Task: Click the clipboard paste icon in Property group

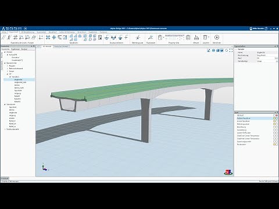Action: coord(160,37)
